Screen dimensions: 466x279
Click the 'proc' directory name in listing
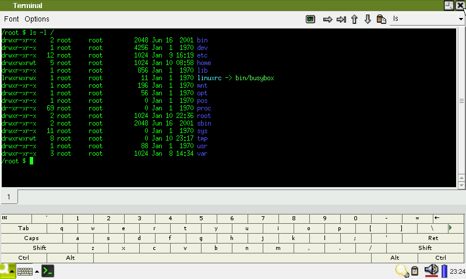pos(204,108)
